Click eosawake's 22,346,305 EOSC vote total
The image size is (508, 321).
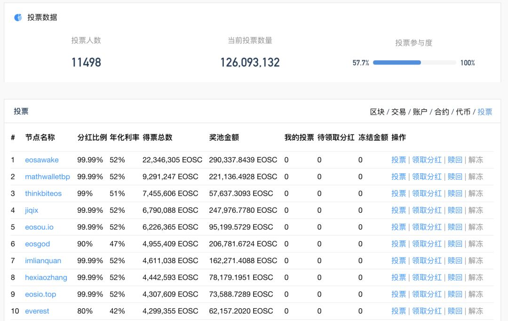(172, 160)
